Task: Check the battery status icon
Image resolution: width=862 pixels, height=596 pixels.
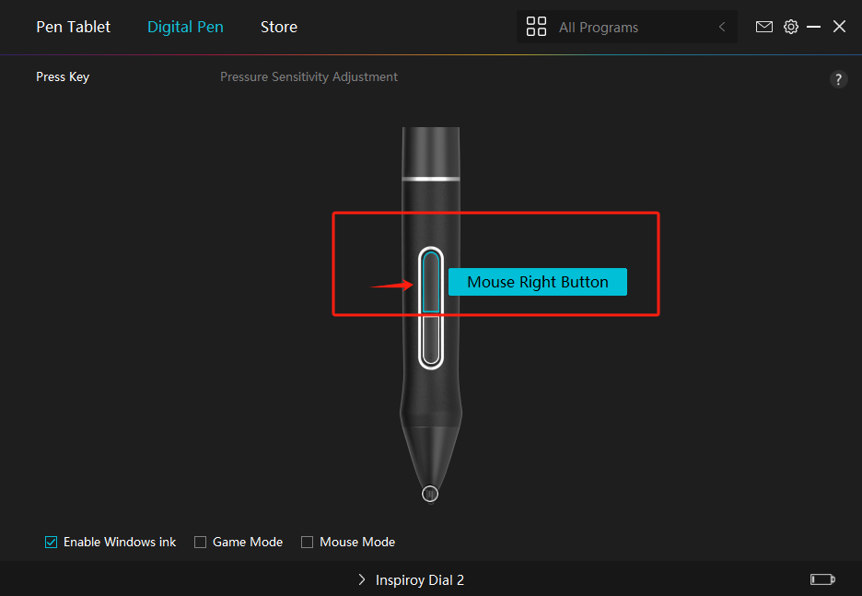Action: (x=822, y=578)
